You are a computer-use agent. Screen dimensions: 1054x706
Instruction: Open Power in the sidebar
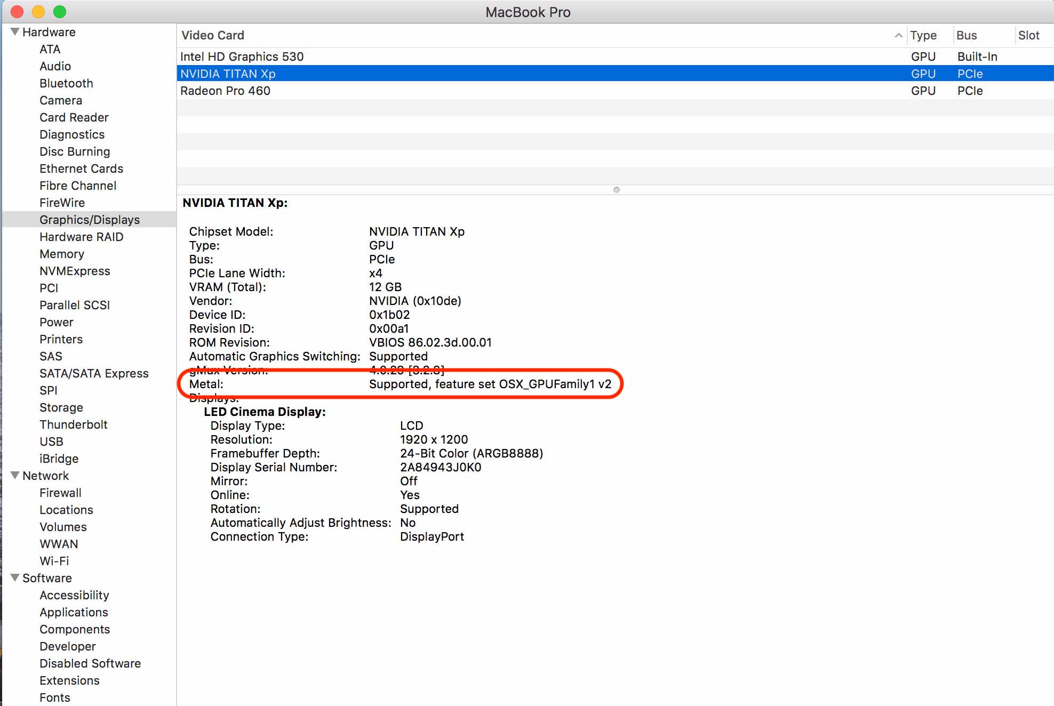(57, 322)
